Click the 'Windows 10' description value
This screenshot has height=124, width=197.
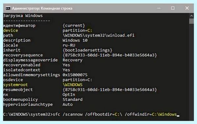coord(75,40)
